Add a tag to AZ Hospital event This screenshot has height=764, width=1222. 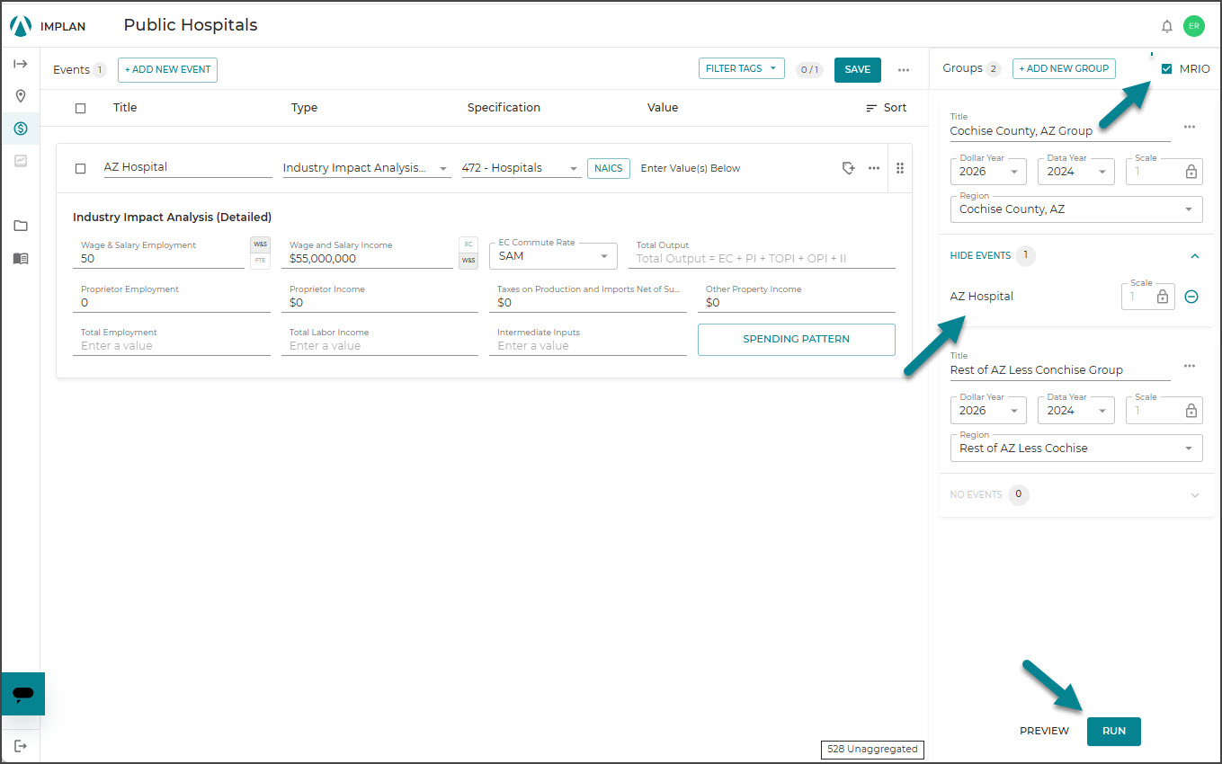(848, 168)
